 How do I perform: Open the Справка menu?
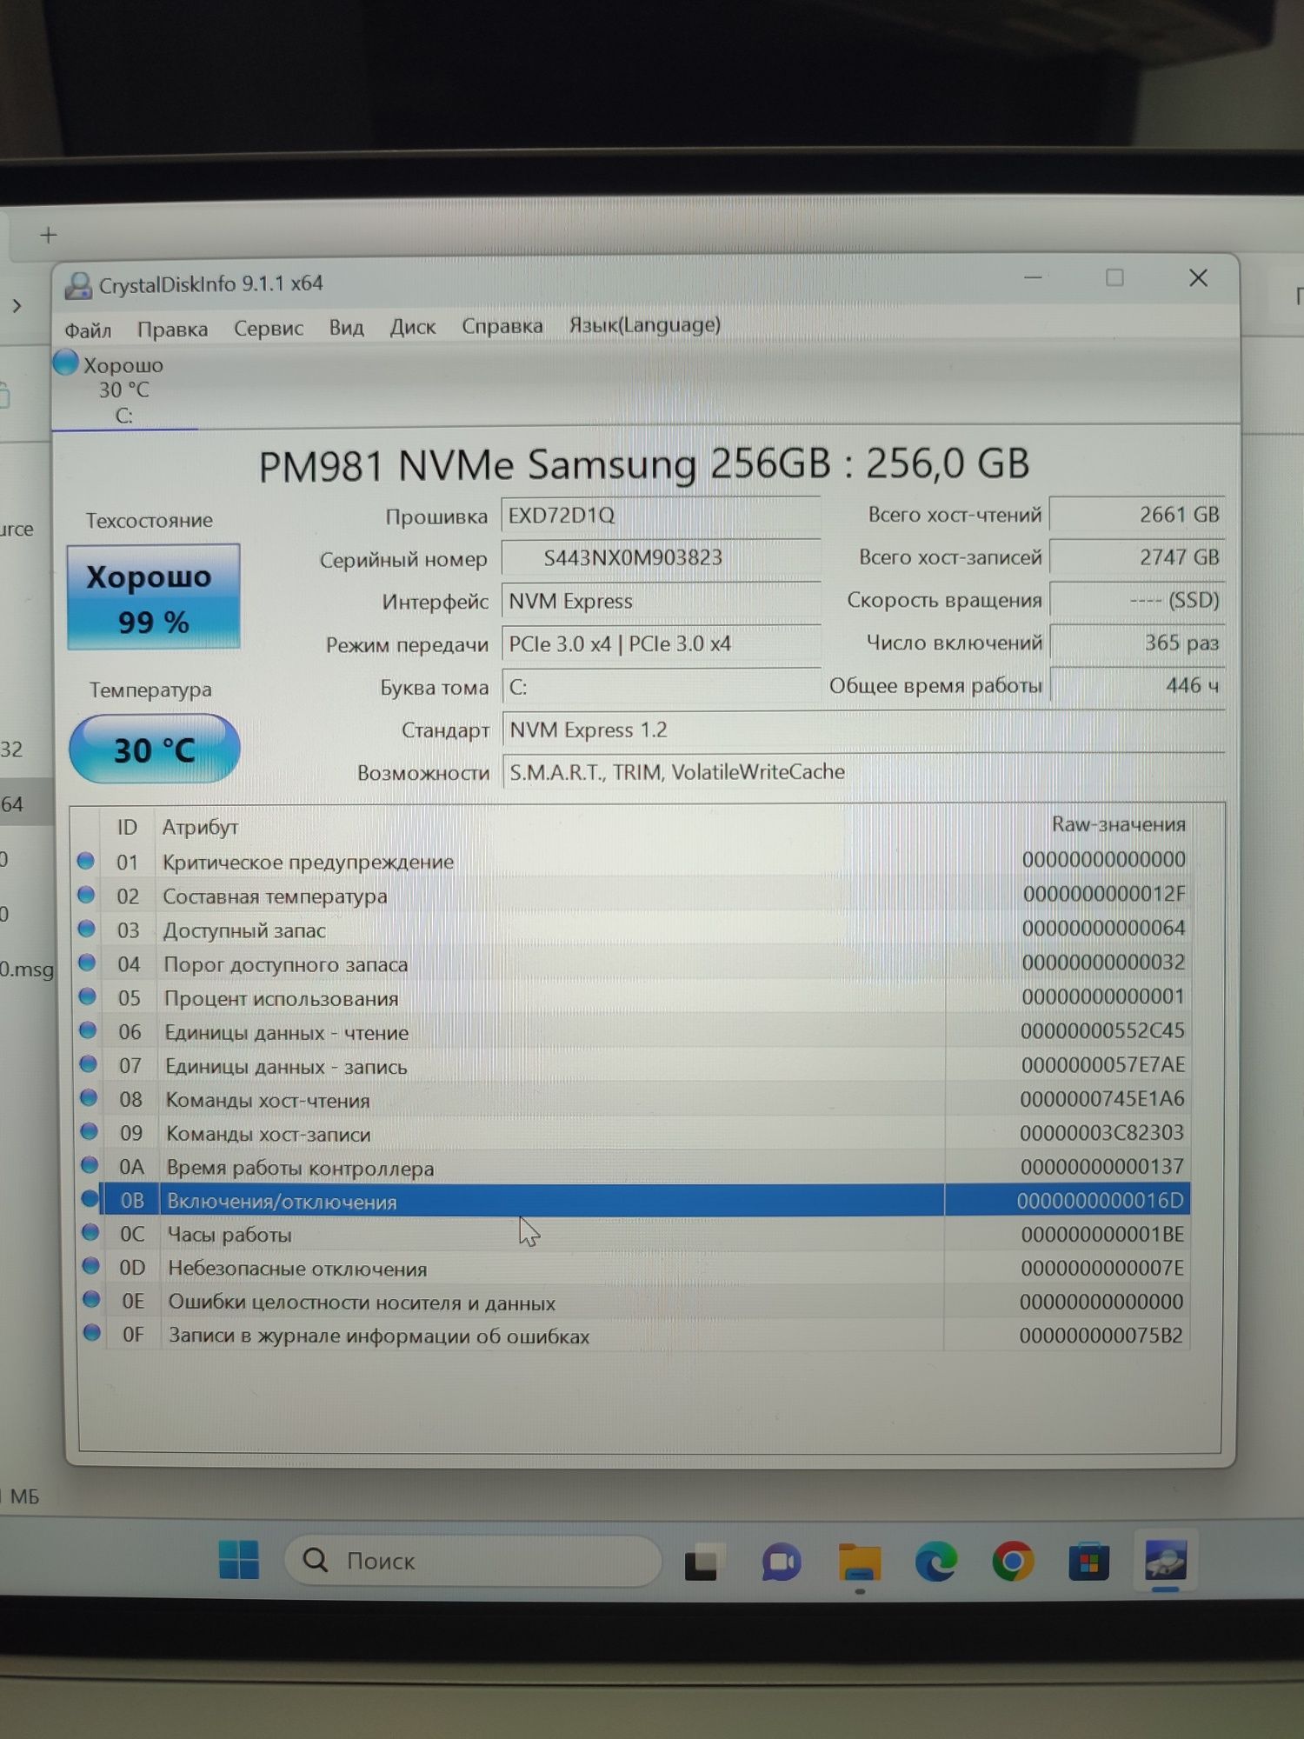coord(502,326)
